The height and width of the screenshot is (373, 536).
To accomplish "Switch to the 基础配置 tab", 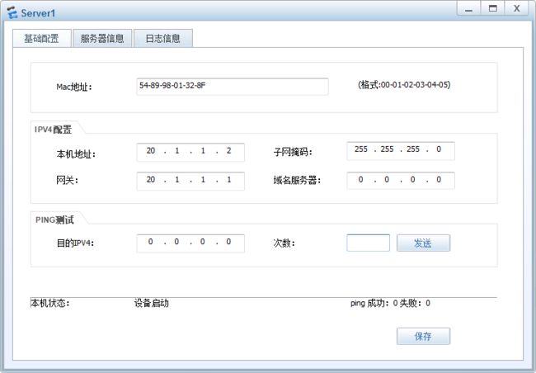I will (42, 38).
